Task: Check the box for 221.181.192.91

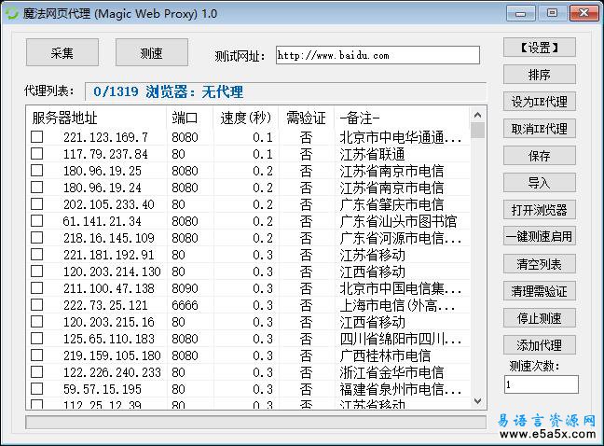Action: pos(37,255)
